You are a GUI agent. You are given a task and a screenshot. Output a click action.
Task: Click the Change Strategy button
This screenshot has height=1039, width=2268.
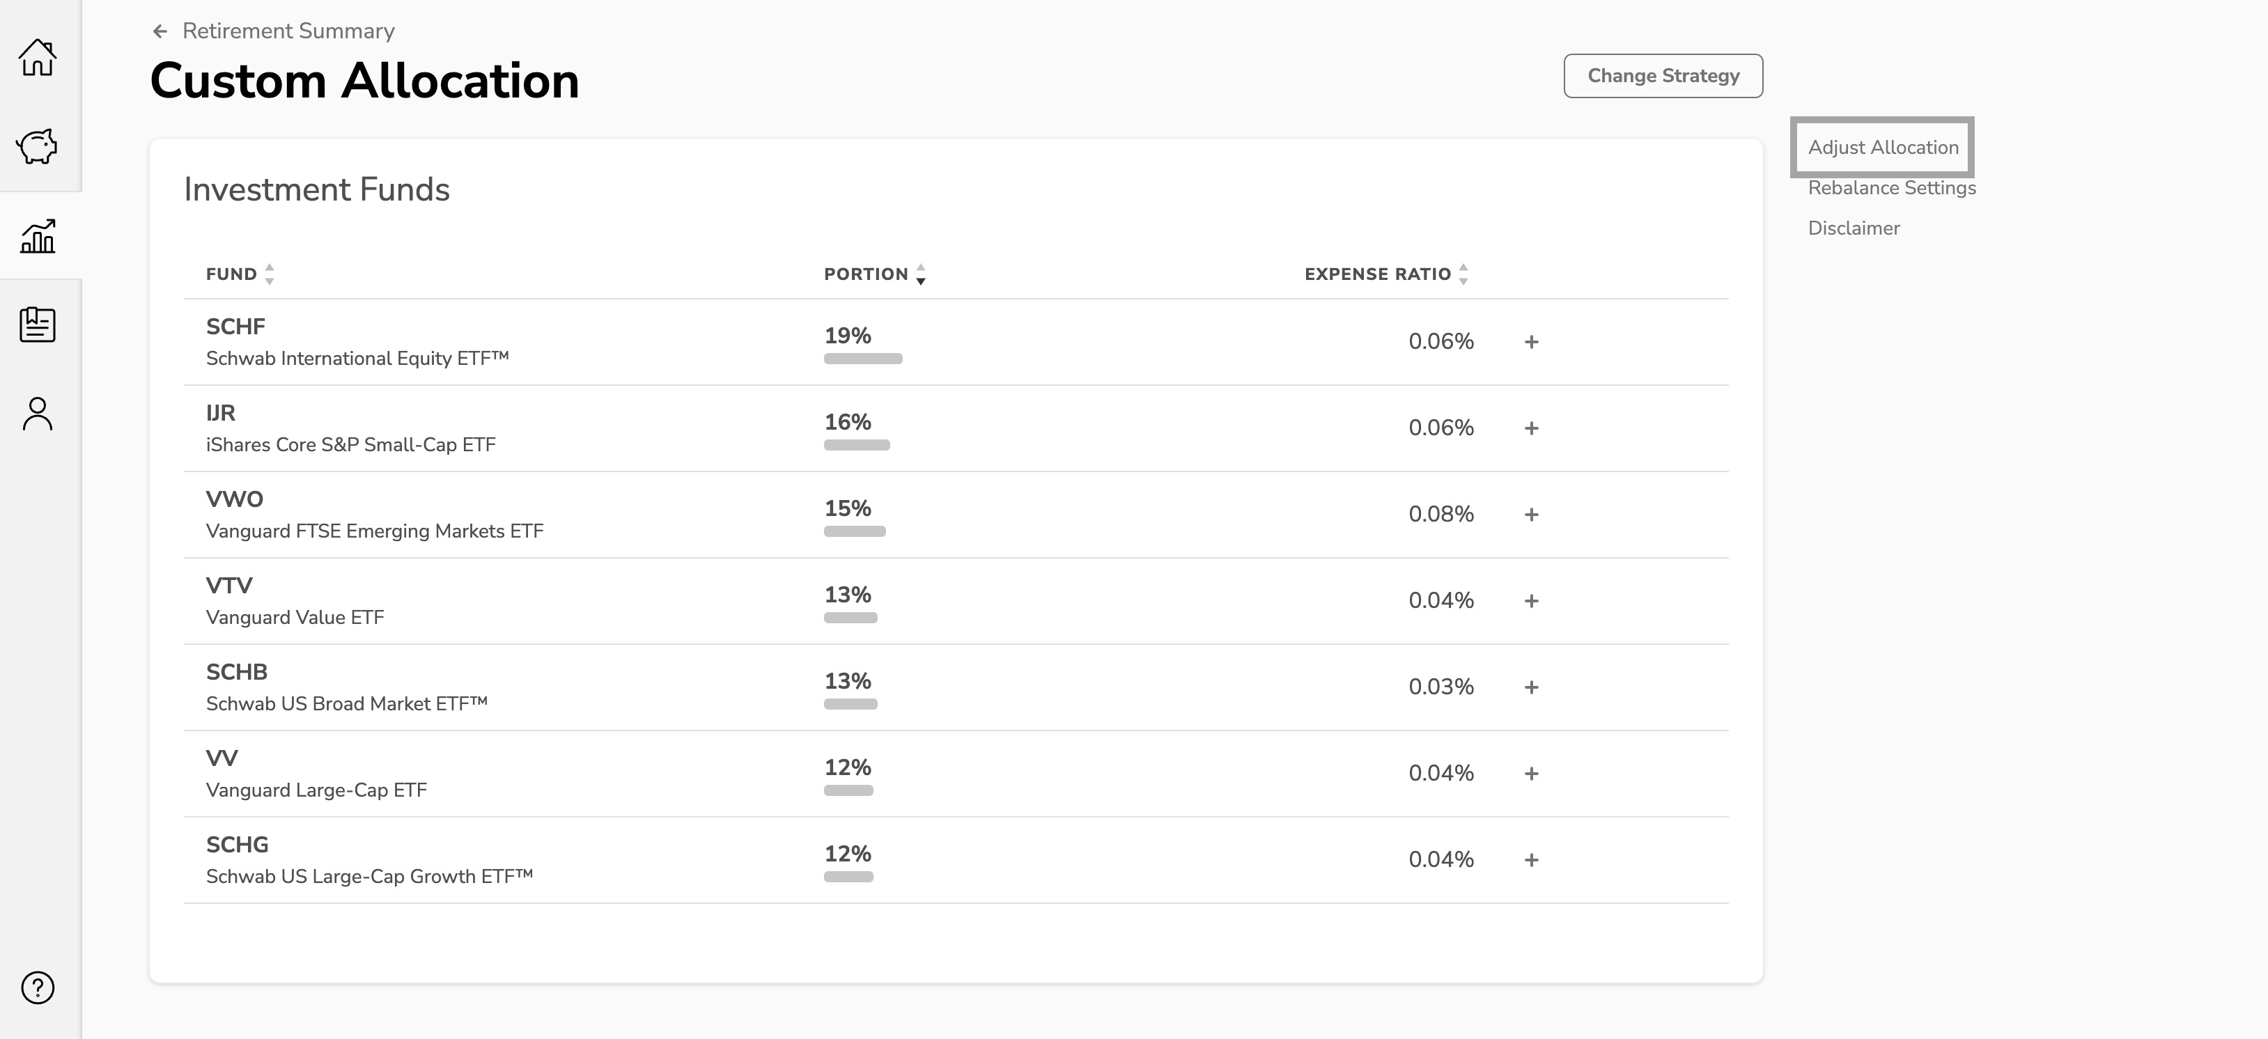tap(1663, 76)
